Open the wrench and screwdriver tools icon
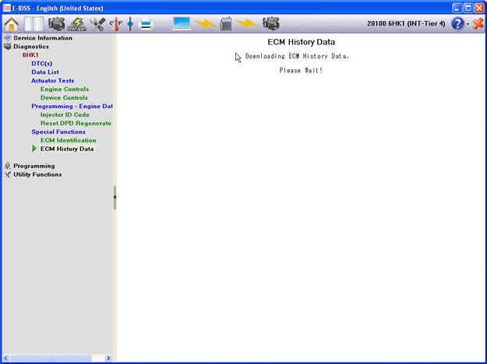Screen dimensions: 487x364 click(x=98, y=24)
